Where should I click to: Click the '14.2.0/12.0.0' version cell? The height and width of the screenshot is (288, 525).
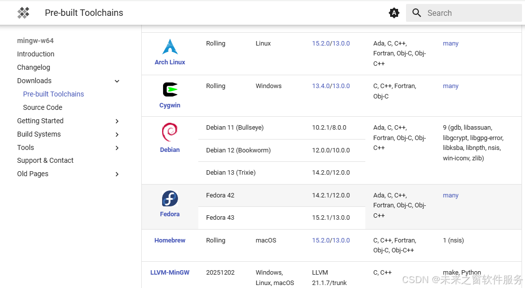(x=331, y=172)
